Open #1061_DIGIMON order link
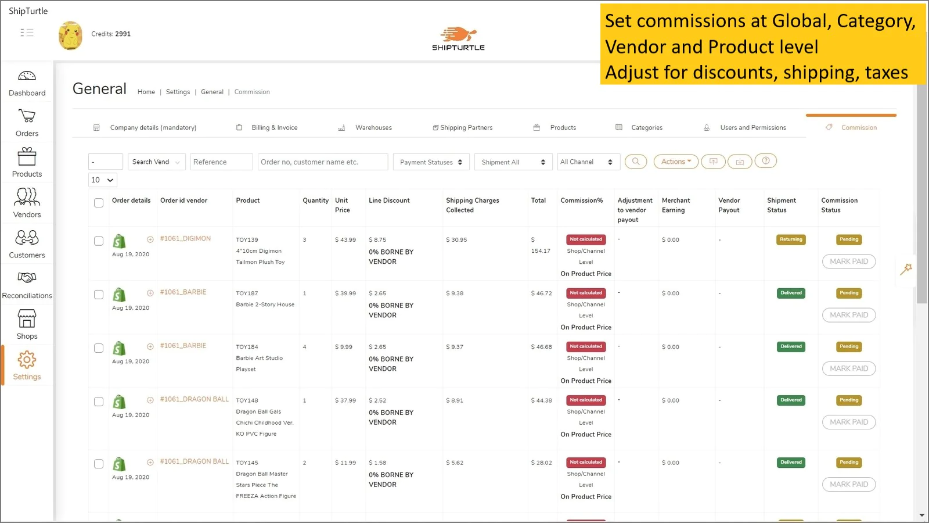This screenshot has height=523, width=929. (x=185, y=239)
